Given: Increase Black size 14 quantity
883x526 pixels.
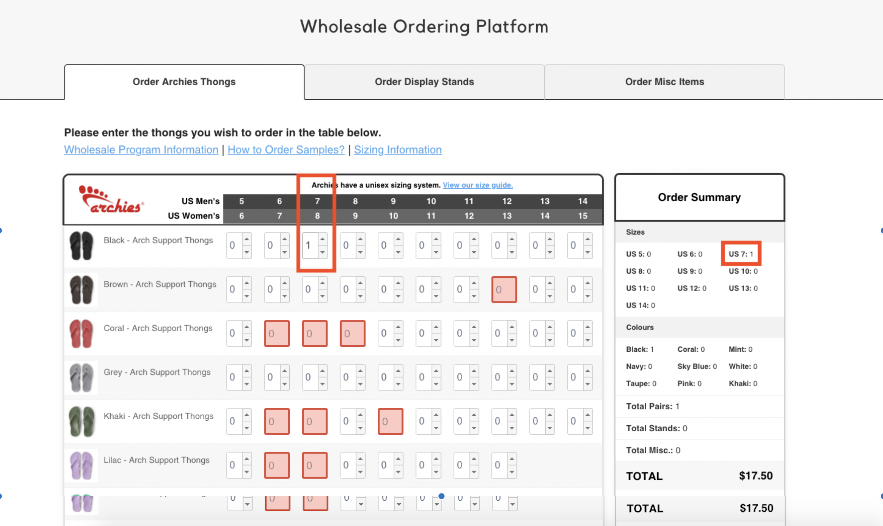Looking at the screenshot, I should 588,239.
